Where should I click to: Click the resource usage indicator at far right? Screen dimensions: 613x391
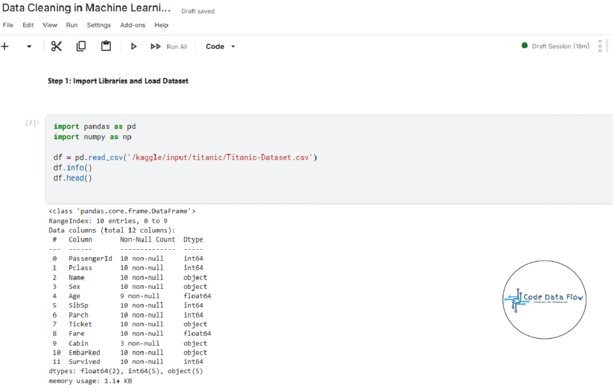[600, 46]
